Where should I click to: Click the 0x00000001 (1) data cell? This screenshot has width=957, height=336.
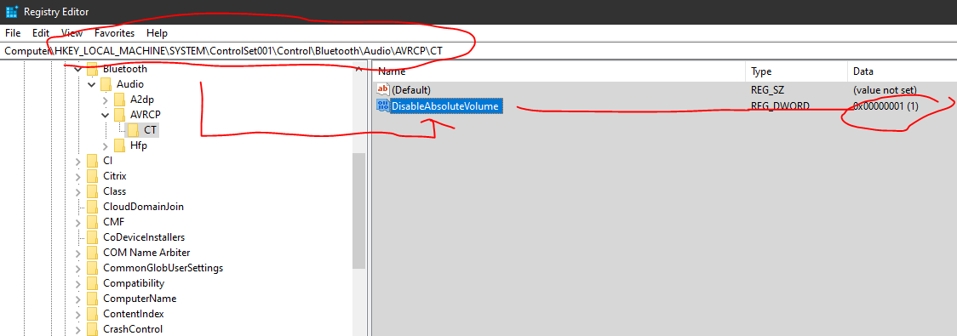coord(886,106)
